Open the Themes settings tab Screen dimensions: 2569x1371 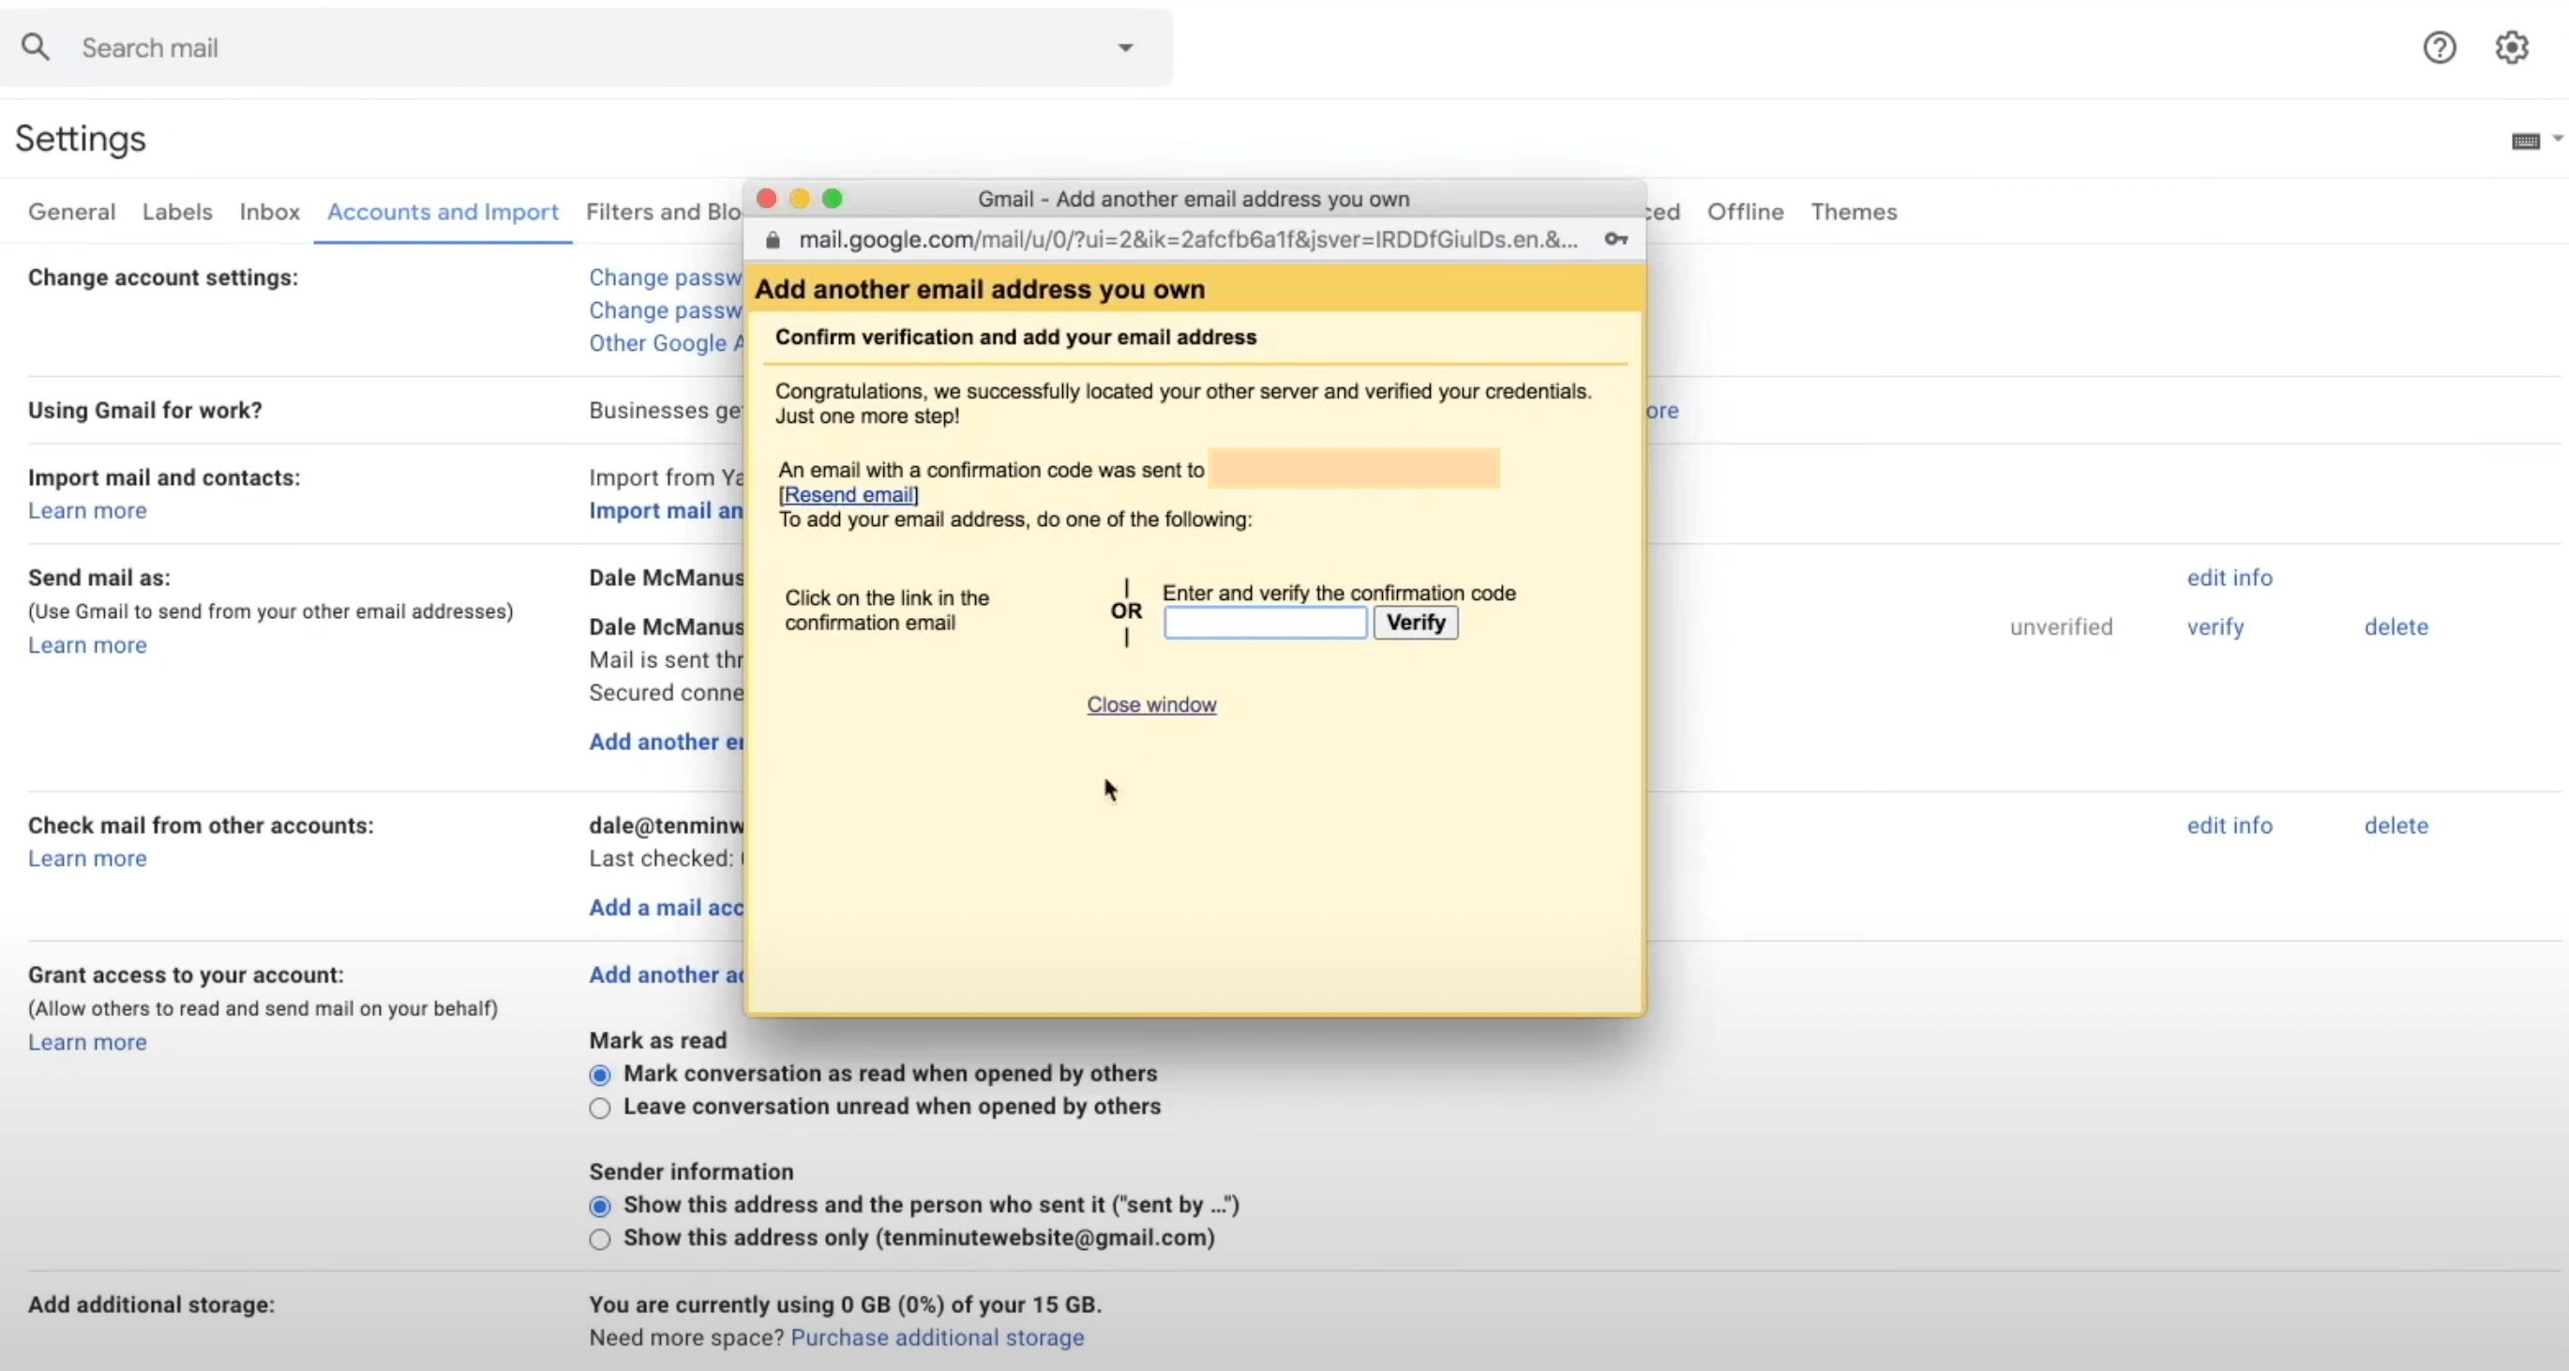(1853, 212)
